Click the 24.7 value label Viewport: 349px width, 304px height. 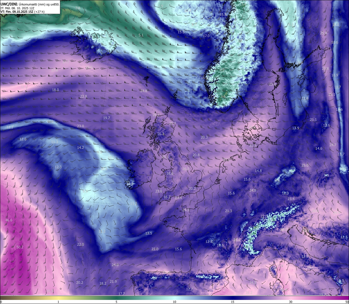click(333, 145)
